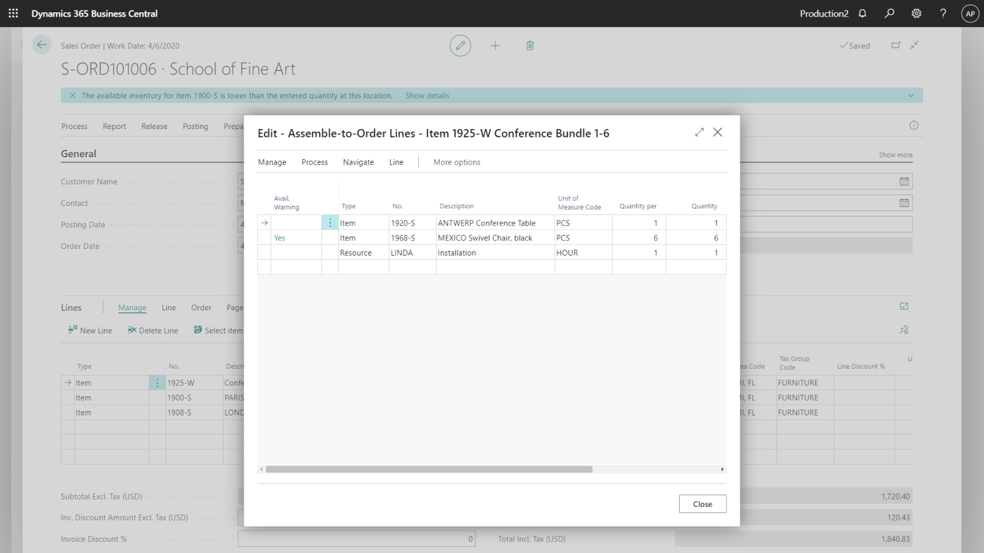Image resolution: width=984 pixels, height=553 pixels.
Task: Select the Manage tab in Lines
Action: 132,308
